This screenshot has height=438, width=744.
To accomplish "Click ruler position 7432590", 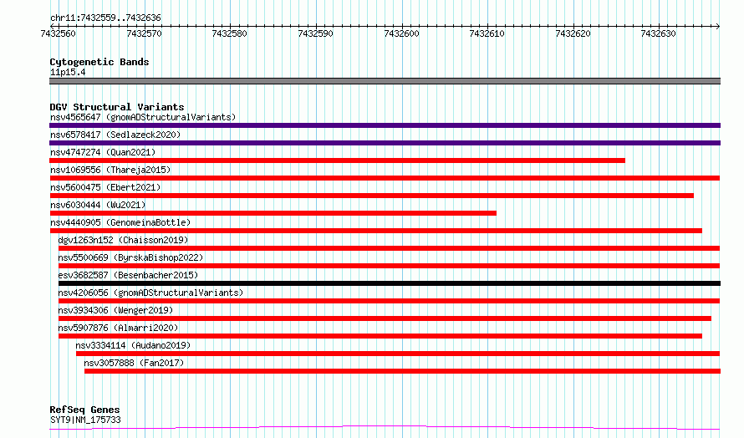I will tap(315, 33).
